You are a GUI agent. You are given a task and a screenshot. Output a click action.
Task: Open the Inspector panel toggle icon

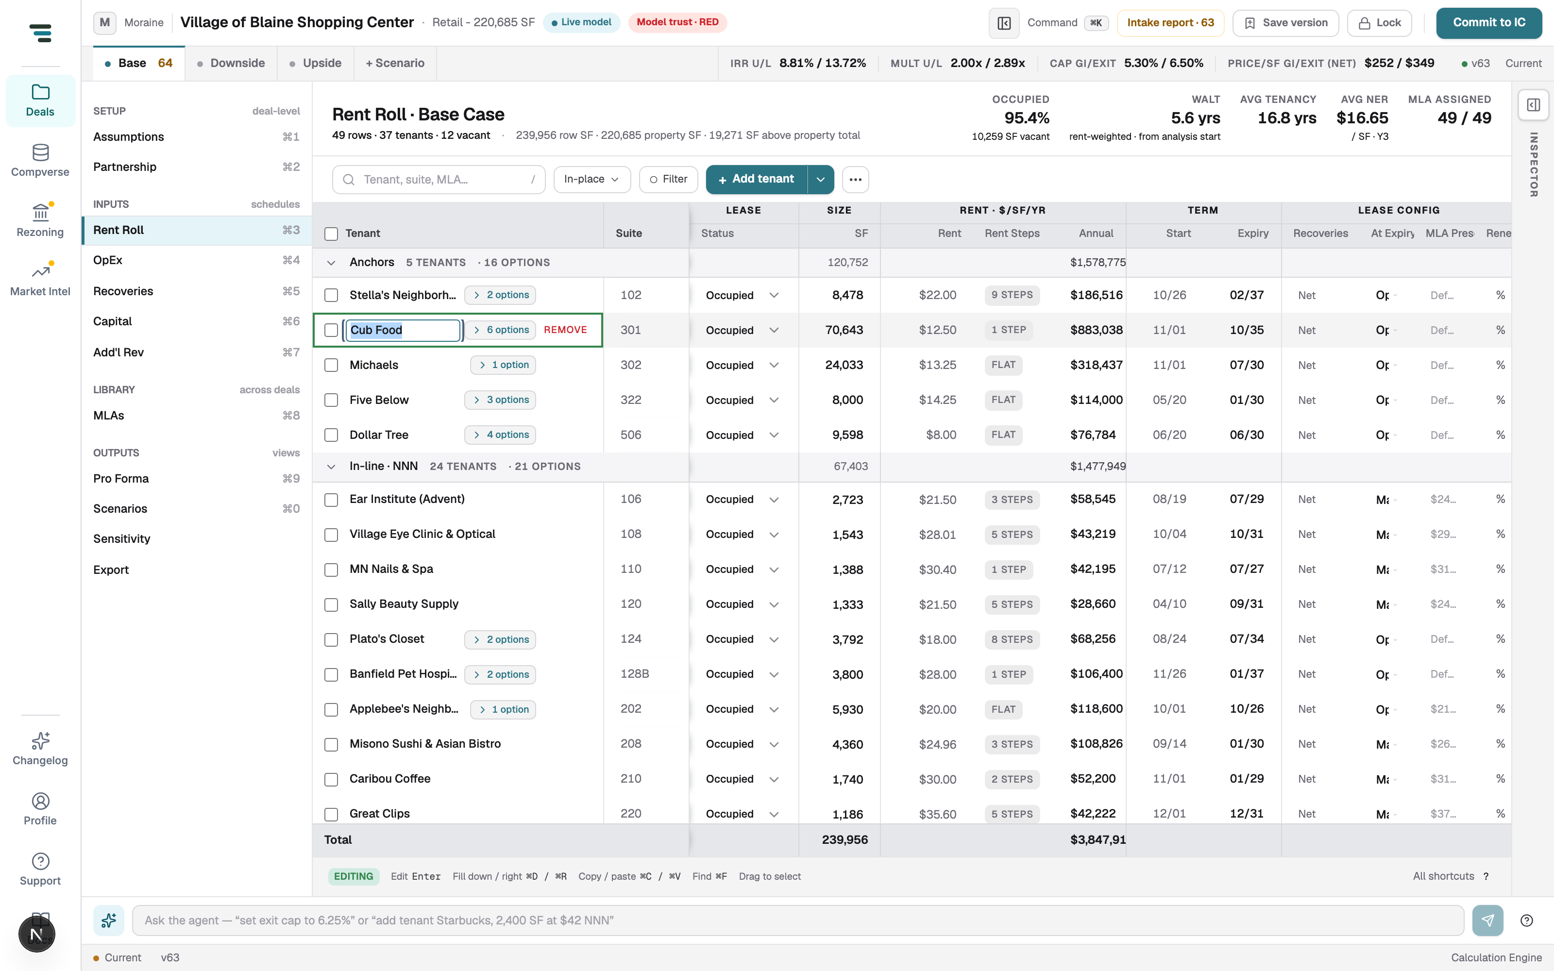coord(1534,105)
